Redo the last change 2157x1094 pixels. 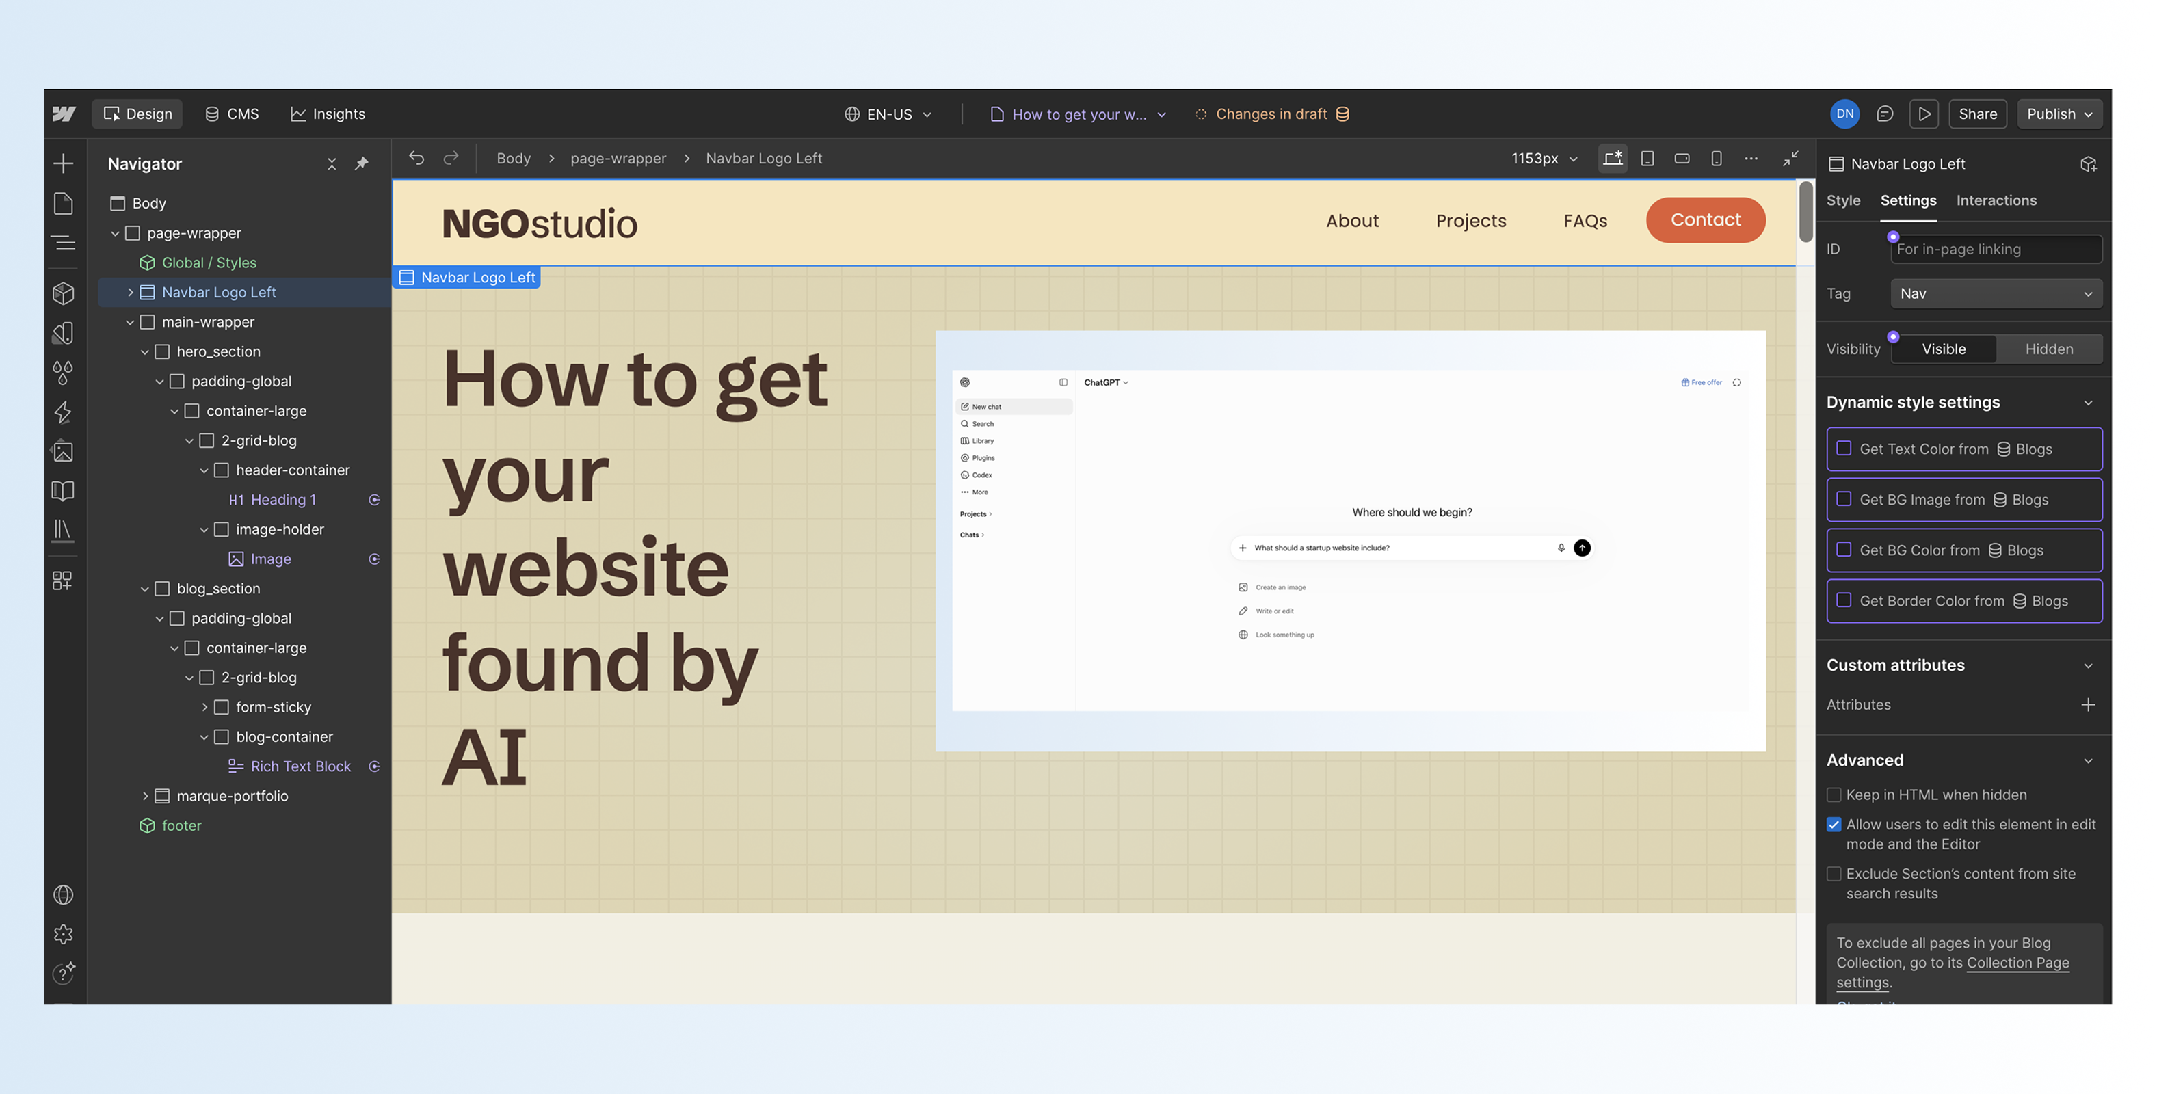(451, 157)
